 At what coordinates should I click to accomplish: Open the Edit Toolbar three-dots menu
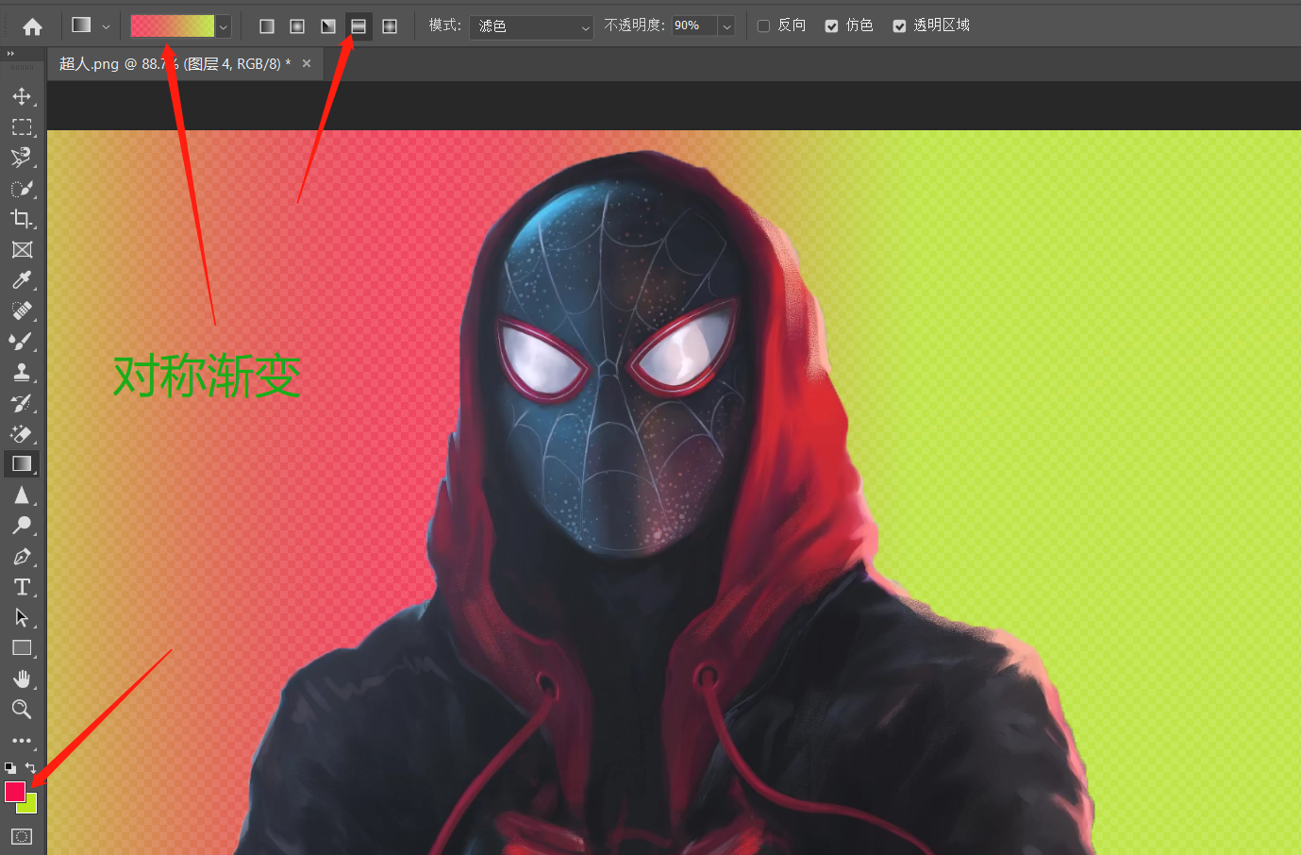22,741
